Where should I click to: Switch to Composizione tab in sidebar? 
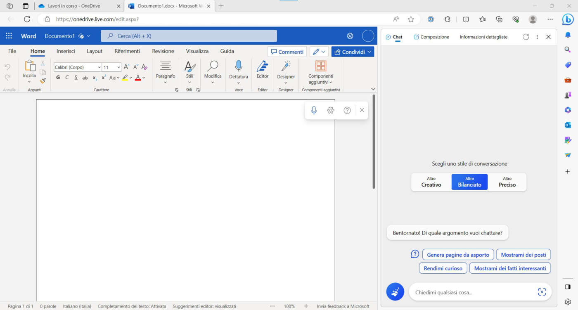431,37
